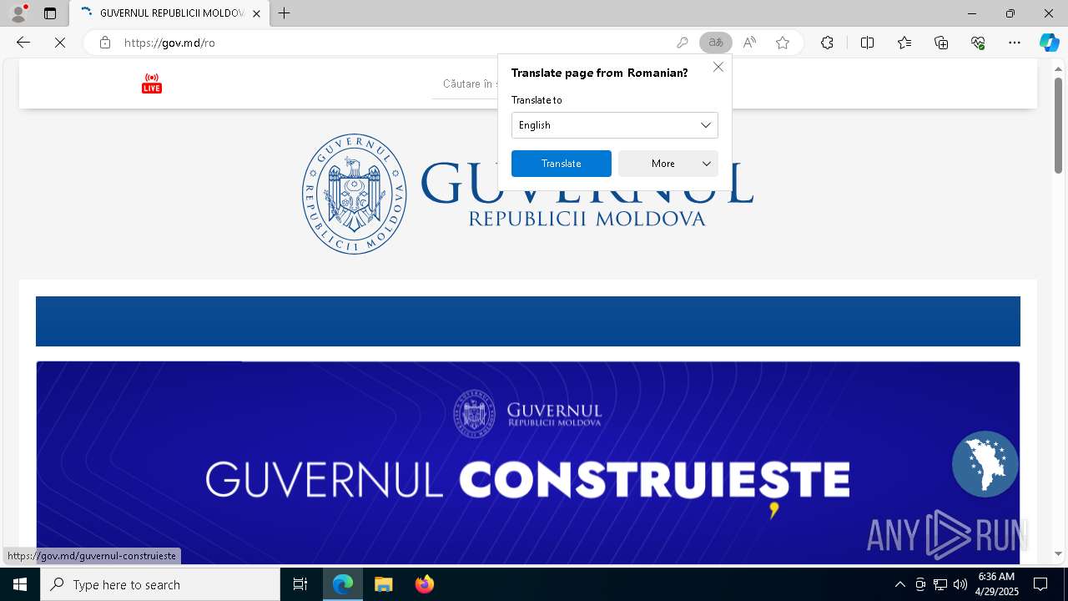Open saved passwords key icon
Viewport: 1068px width, 601px height.
click(682, 43)
